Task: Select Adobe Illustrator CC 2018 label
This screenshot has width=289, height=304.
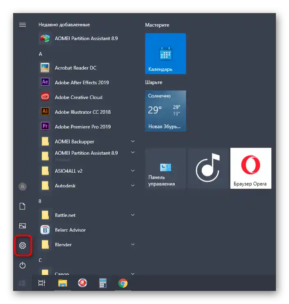Action: click(x=83, y=112)
